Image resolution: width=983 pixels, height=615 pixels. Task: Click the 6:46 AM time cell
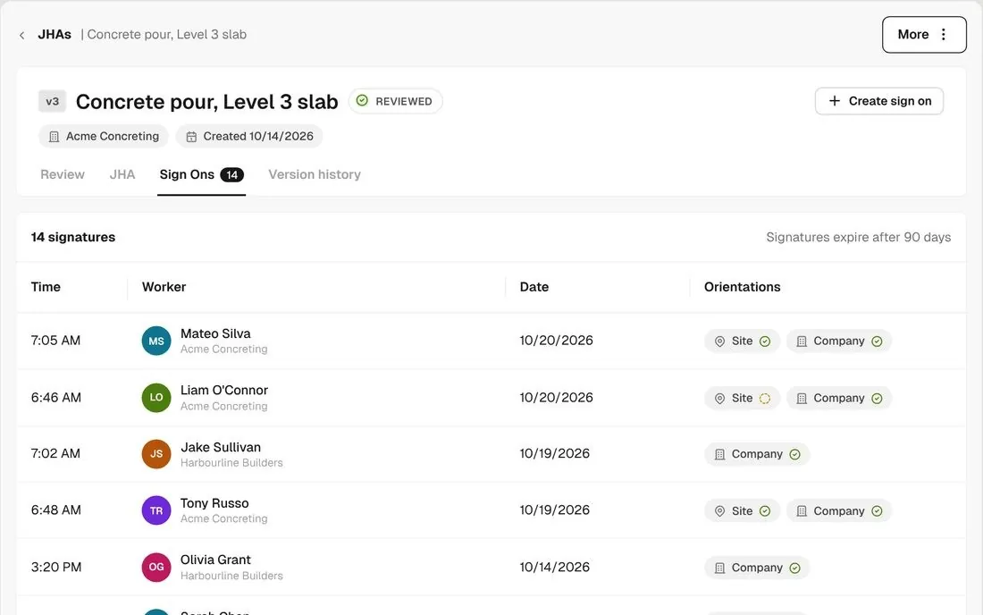point(55,398)
